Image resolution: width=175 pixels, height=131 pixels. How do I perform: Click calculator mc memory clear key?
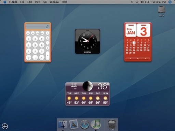38,33
